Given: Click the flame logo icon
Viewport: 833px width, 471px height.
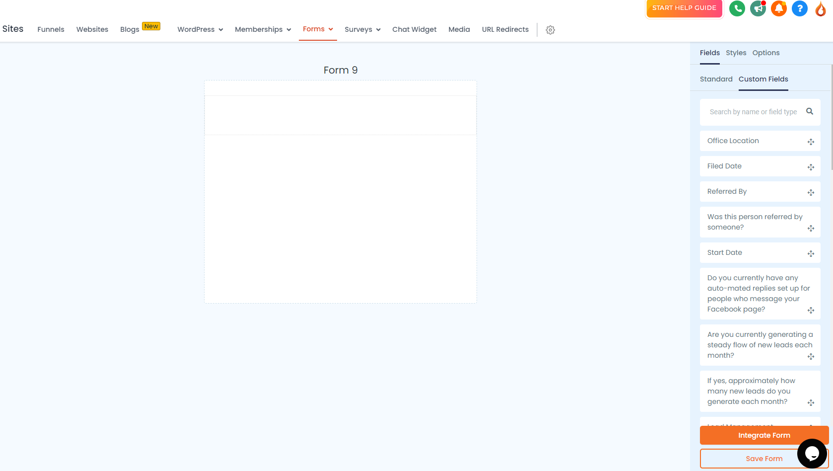Looking at the screenshot, I should tap(821, 8).
